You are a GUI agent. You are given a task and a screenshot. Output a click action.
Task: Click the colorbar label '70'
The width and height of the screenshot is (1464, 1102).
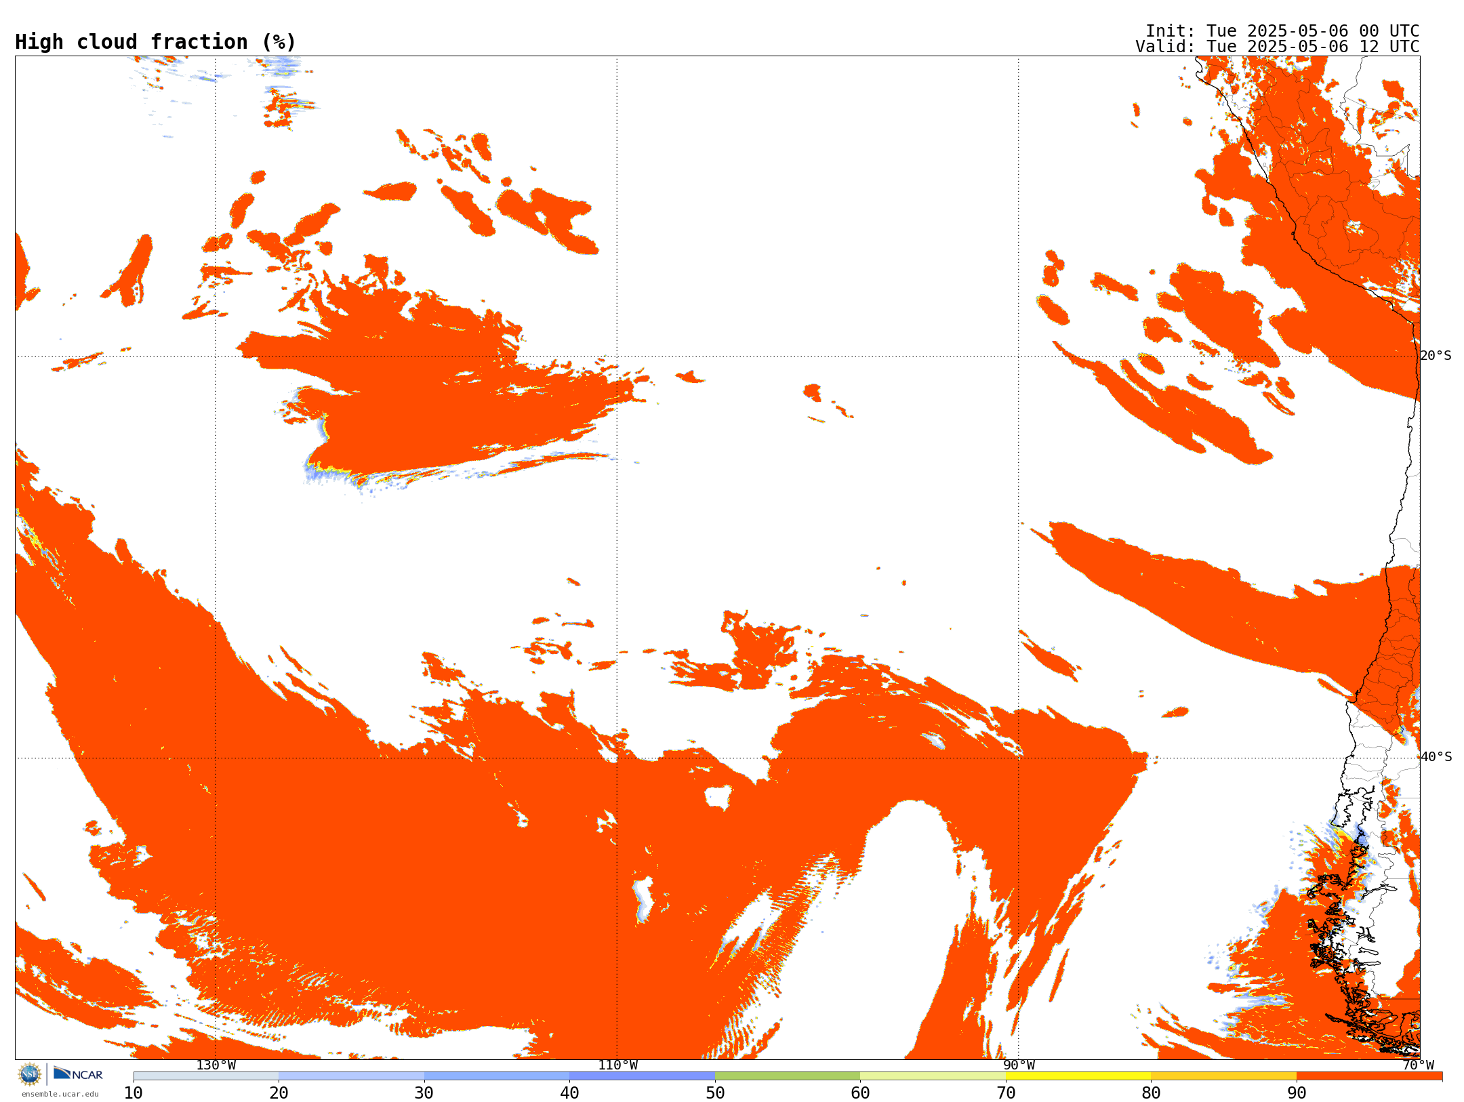1006,1093
